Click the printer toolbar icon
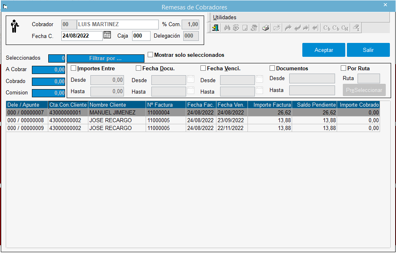The width and height of the screenshot is (396, 253). point(265,28)
